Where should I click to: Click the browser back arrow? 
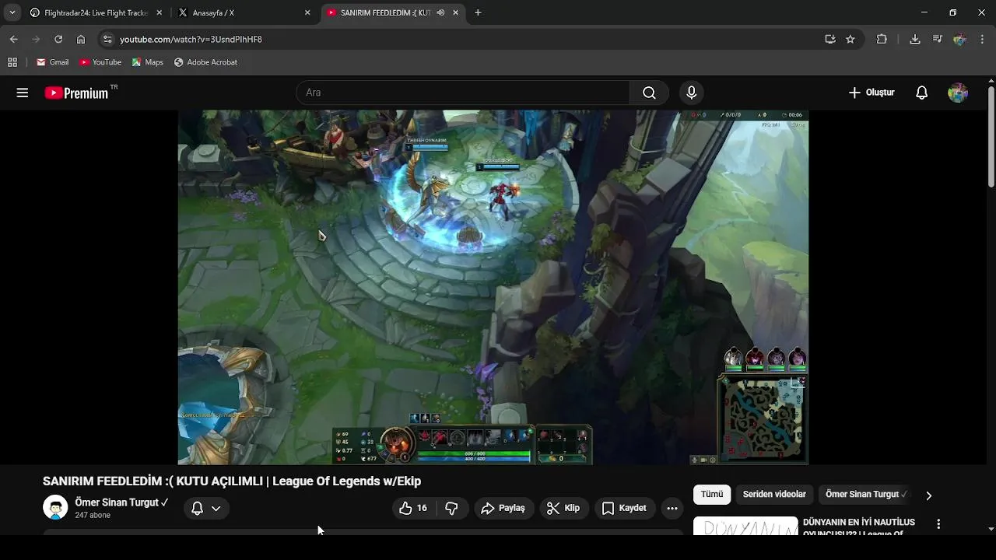(x=13, y=39)
